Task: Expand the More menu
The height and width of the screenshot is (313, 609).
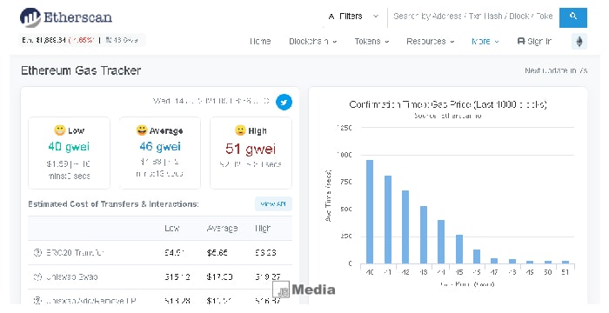Action: coord(485,41)
